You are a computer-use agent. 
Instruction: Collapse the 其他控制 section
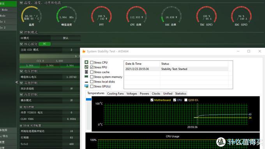click(21, 83)
